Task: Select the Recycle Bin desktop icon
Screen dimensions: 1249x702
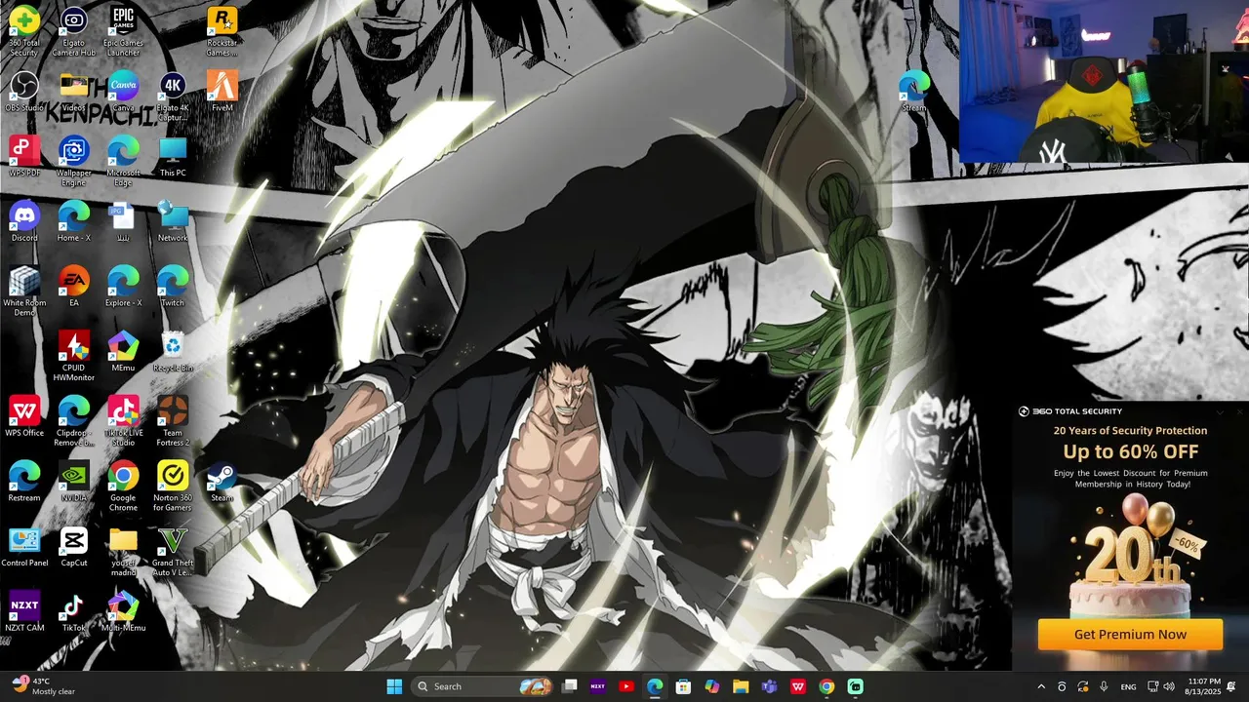Action: tap(173, 352)
